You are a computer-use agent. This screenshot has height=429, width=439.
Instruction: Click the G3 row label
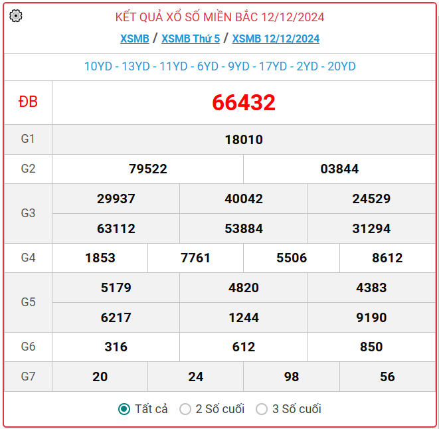(28, 213)
